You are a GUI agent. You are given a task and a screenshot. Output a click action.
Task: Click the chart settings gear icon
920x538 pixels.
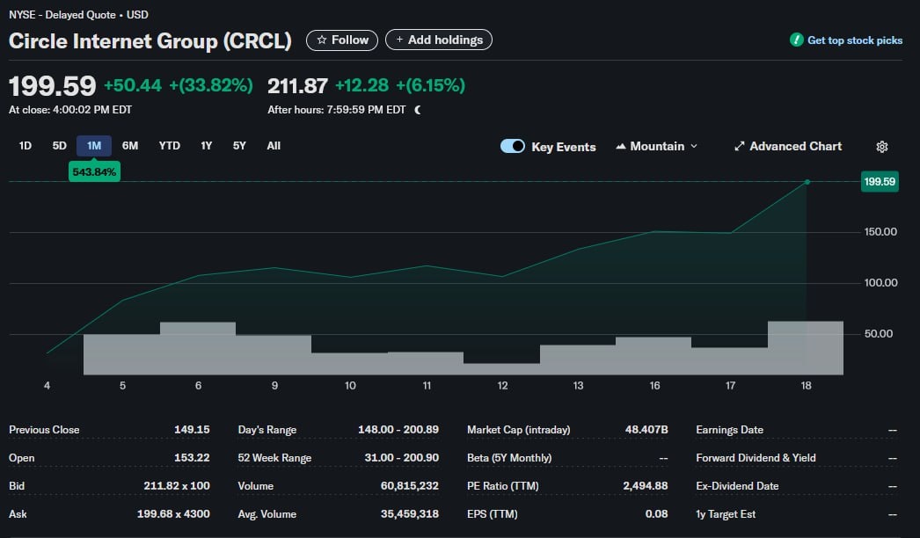click(x=882, y=147)
